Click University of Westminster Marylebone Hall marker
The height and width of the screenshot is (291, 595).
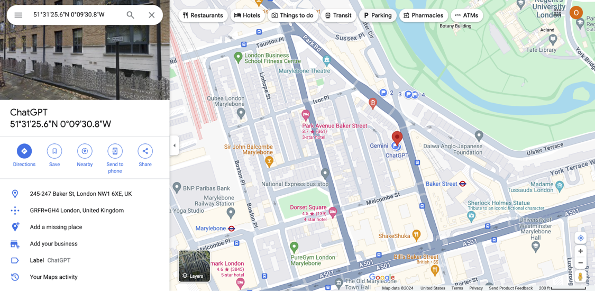pyautogui.click(x=535, y=247)
